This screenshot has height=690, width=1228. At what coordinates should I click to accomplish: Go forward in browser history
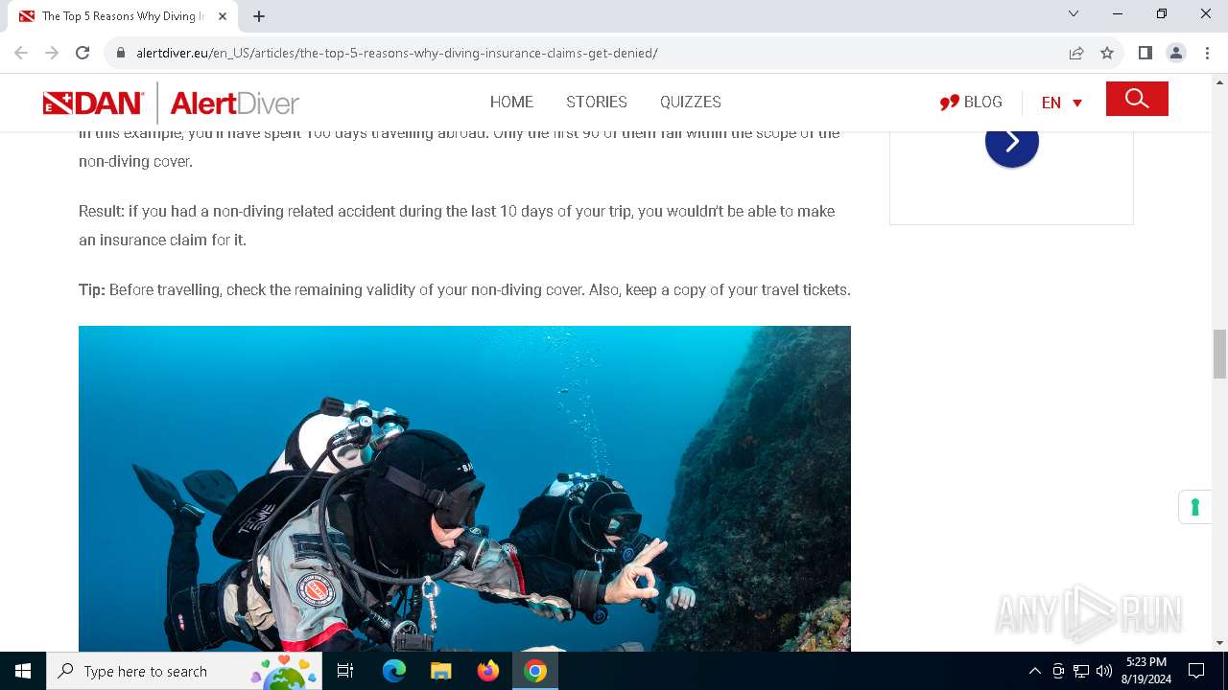(x=52, y=53)
